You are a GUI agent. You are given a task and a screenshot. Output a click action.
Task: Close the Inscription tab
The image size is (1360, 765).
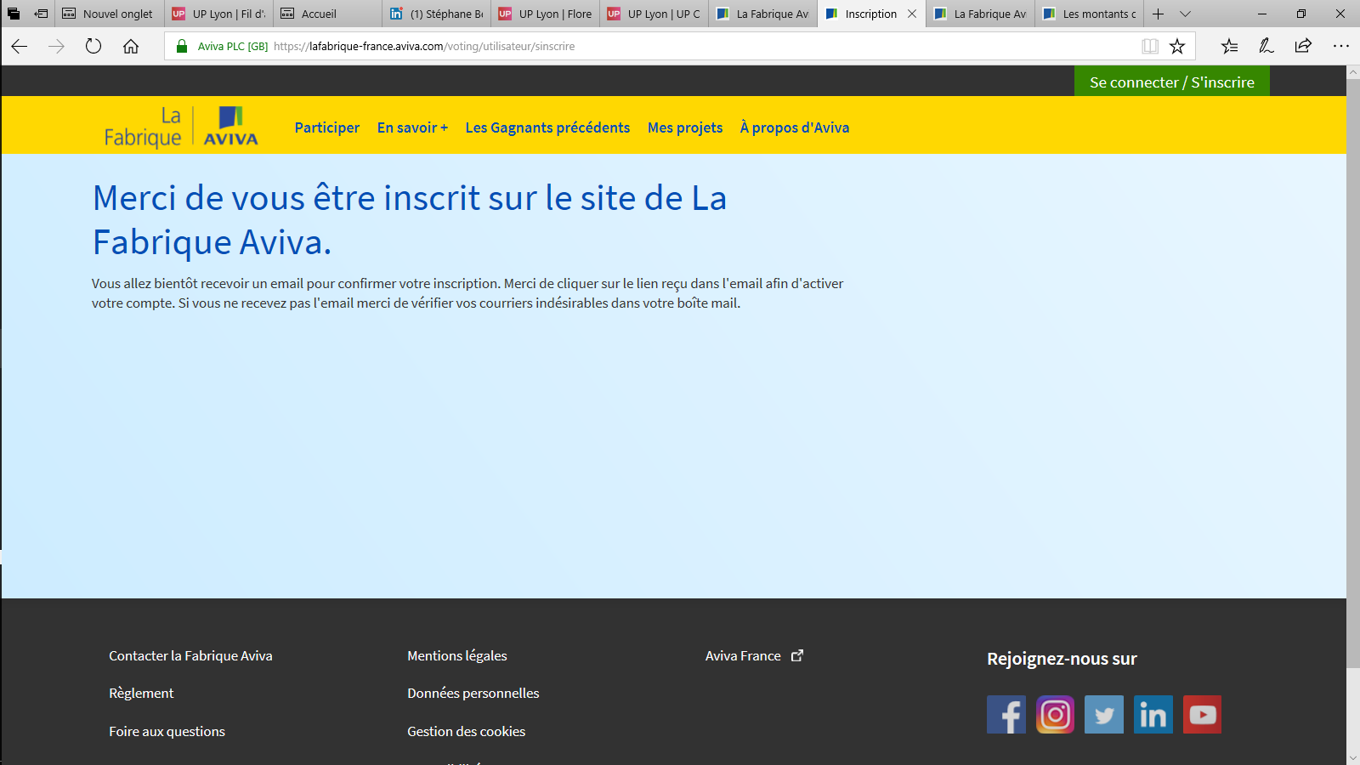(x=912, y=14)
